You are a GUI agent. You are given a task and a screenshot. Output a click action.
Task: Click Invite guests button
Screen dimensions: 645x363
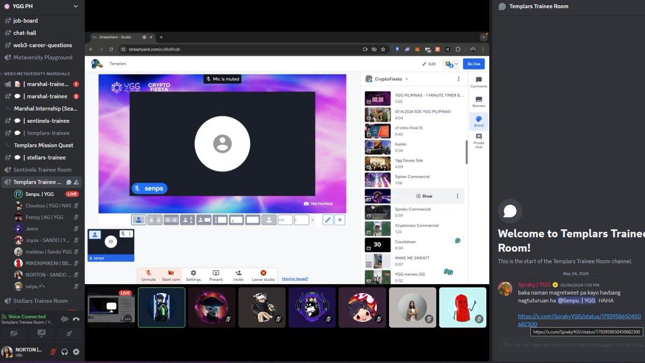click(x=238, y=275)
